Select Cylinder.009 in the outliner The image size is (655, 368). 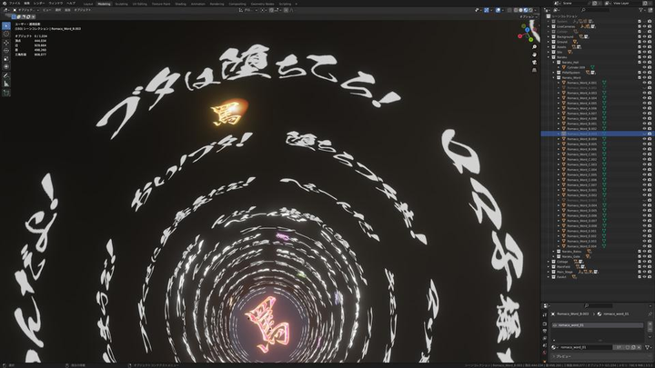tap(577, 66)
